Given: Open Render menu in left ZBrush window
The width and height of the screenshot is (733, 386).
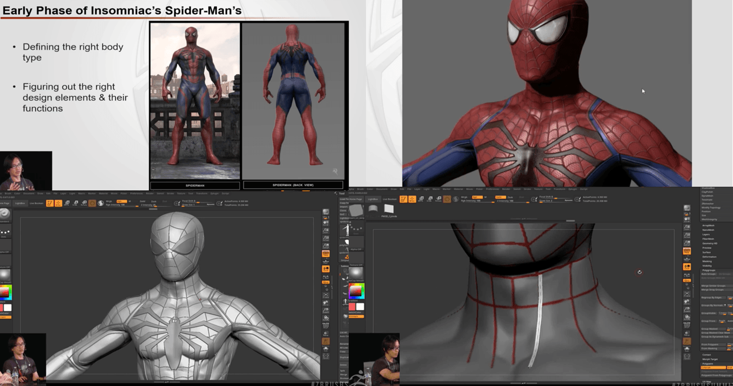Looking at the screenshot, I should (150, 194).
